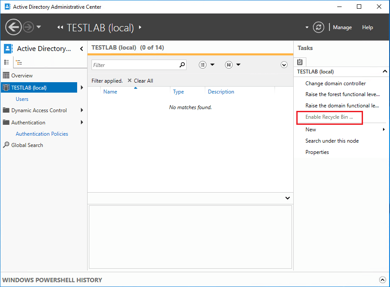Clear all filters with the X
The height and width of the screenshot is (287, 390).
click(x=129, y=80)
